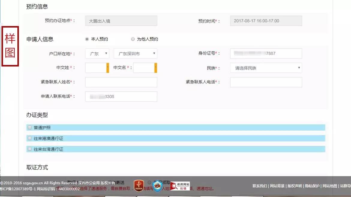Click the 紧急联系人姓名 input box
This screenshot has width=351, height=197.
[x=121, y=82]
